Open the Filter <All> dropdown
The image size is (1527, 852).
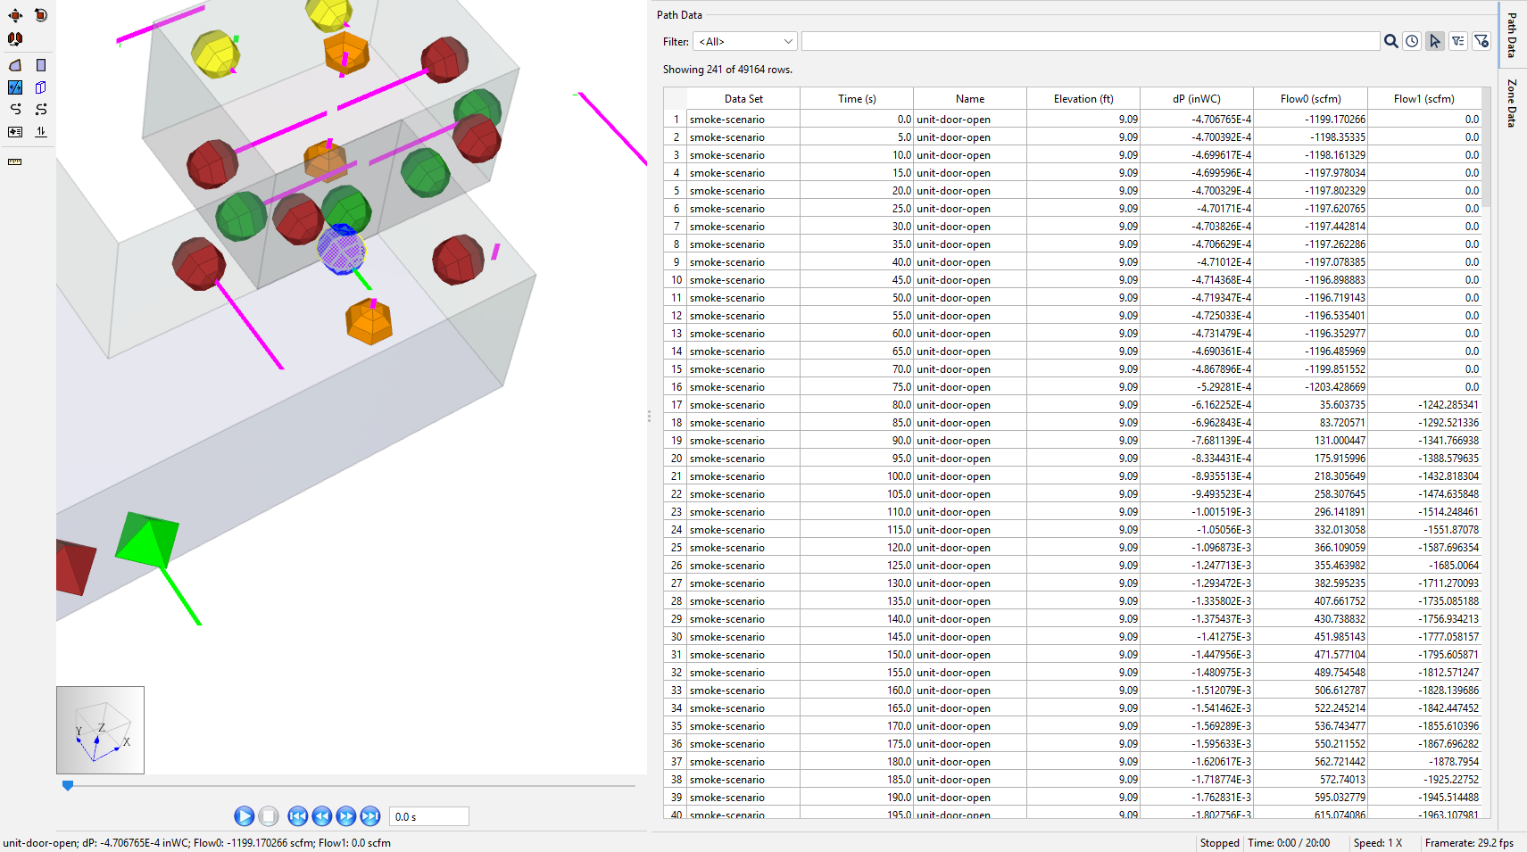(x=744, y=42)
